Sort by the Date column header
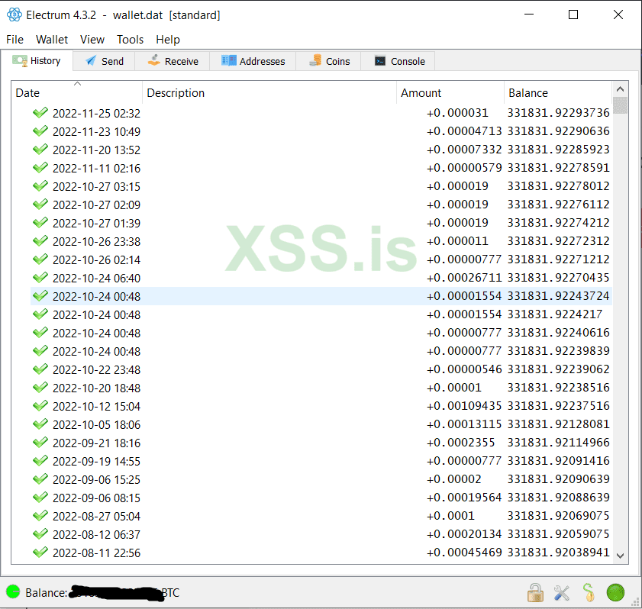The width and height of the screenshot is (642, 609). point(76,93)
